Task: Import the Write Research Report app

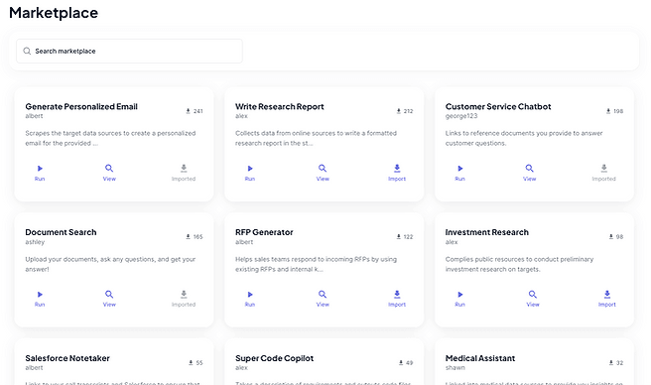Action: click(397, 173)
